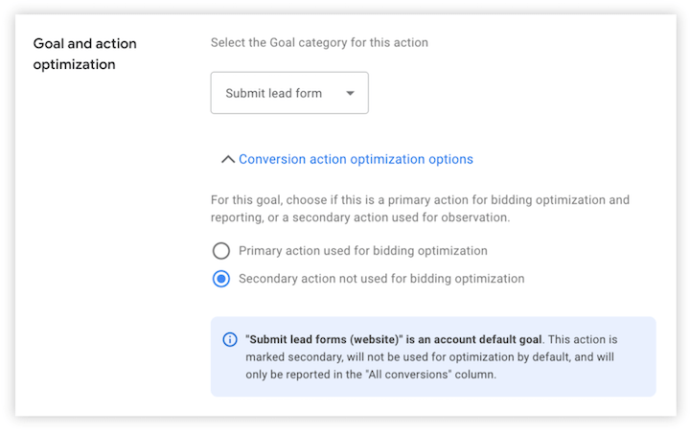The height and width of the screenshot is (434, 690).
Task: Collapse the conversion options chevron icon
Action: pos(227,160)
